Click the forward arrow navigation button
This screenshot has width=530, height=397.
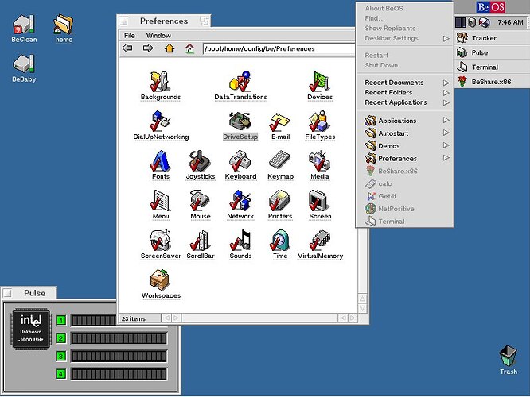click(148, 48)
